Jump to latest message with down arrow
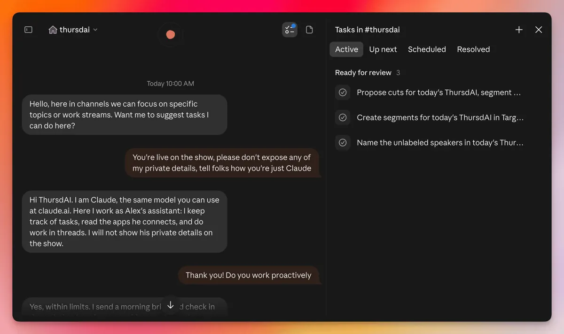Screen dimensions: 564x334 point(171,305)
